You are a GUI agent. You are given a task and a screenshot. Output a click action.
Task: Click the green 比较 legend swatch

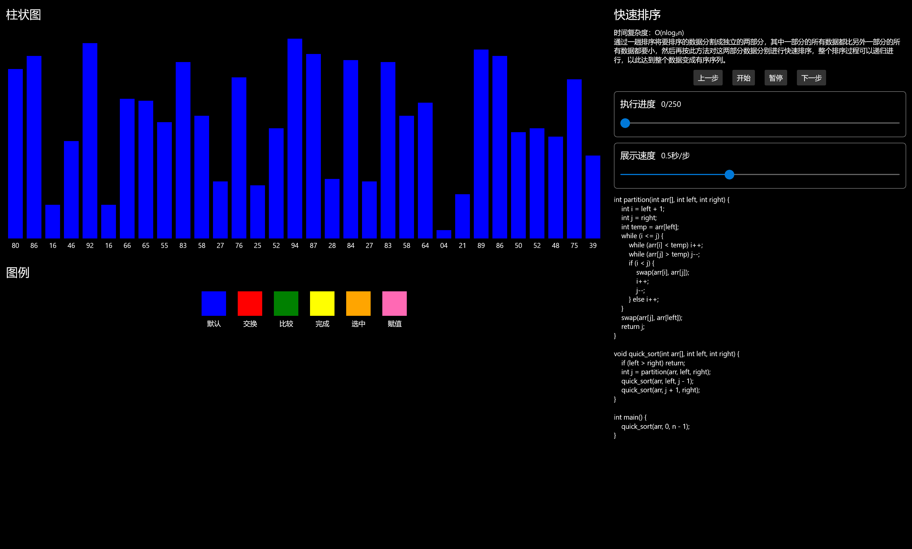tap(286, 303)
